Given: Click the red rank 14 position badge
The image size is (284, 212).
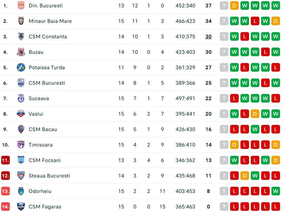Looking at the screenshot, I should 5,207.
